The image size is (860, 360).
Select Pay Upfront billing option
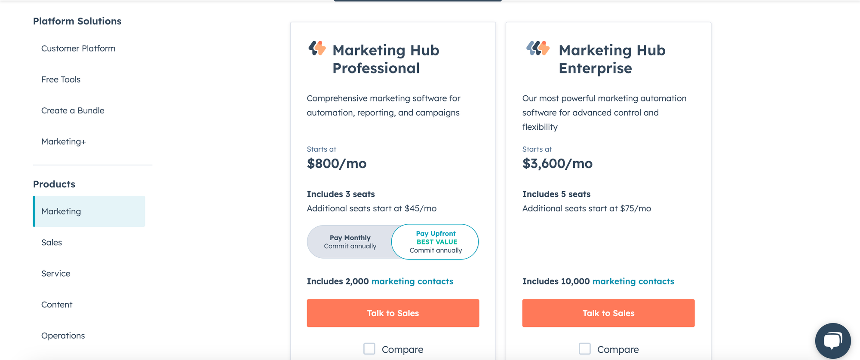pyautogui.click(x=435, y=241)
